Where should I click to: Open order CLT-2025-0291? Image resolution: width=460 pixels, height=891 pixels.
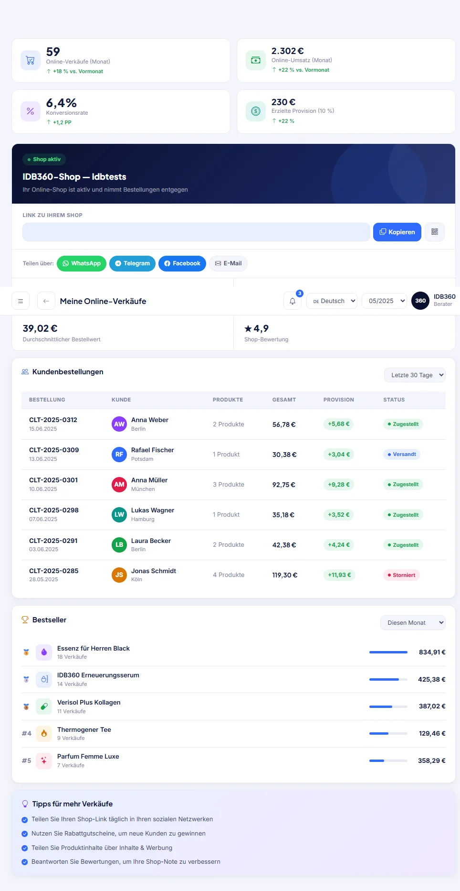point(53,541)
